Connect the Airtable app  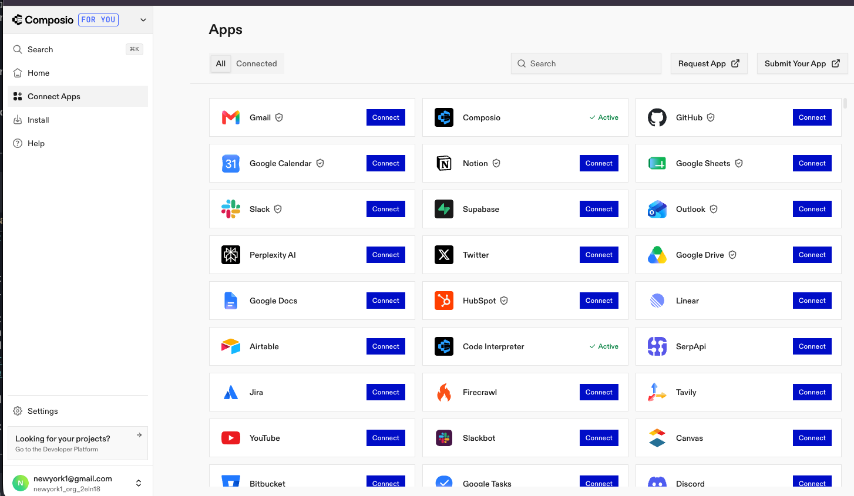coord(386,346)
